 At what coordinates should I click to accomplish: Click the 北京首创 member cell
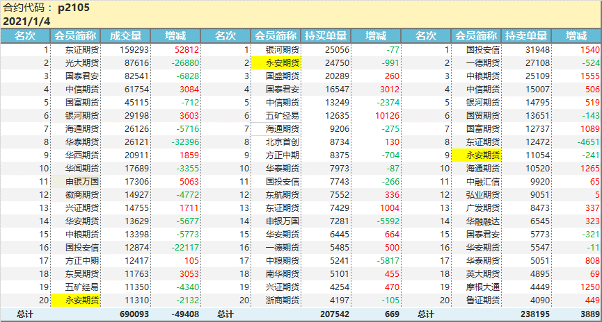point(283,142)
